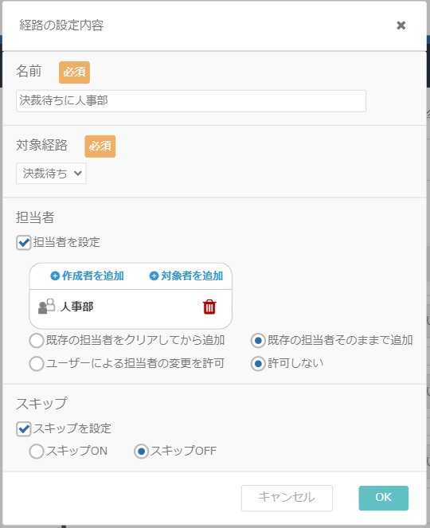Image resolution: width=430 pixels, height=528 pixels.
Task: Select the スキップOFF radio option
Action: pyautogui.click(x=141, y=452)
